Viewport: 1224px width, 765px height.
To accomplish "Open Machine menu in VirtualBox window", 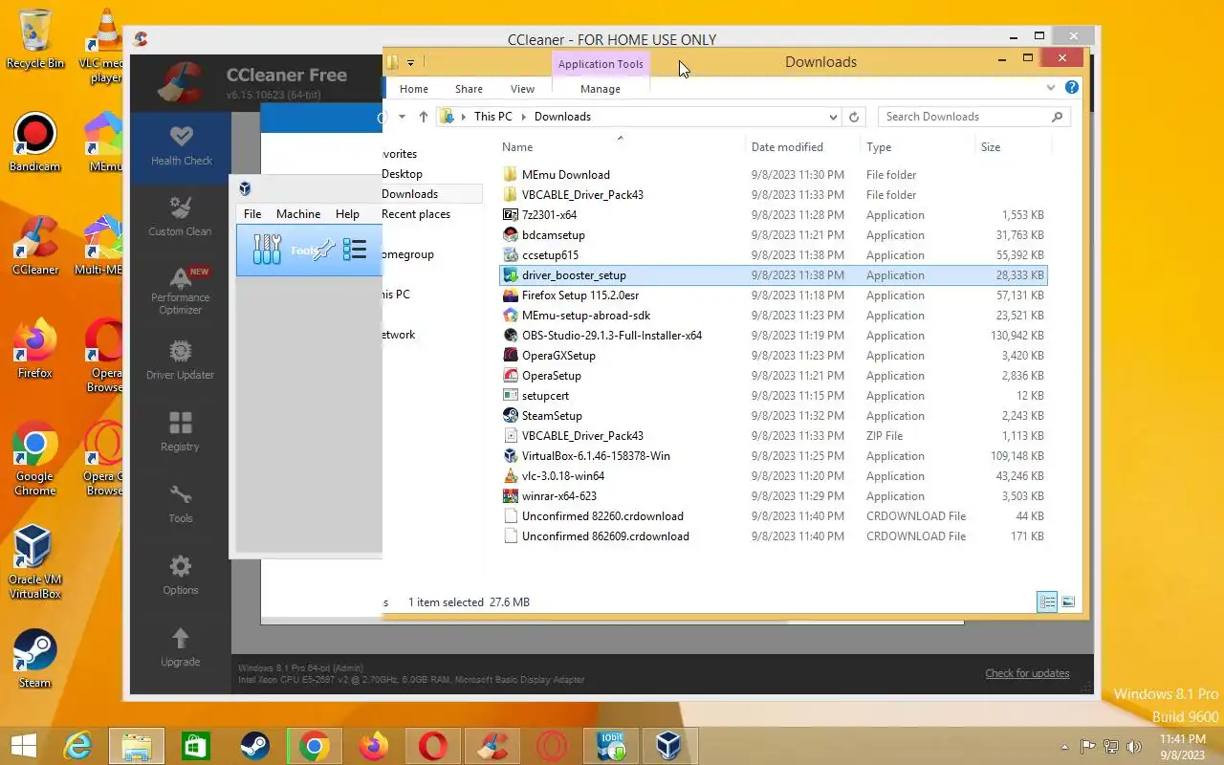I will [x=298, y=214].
